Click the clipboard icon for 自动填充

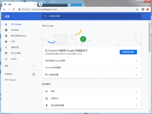[x=6, y=30]
